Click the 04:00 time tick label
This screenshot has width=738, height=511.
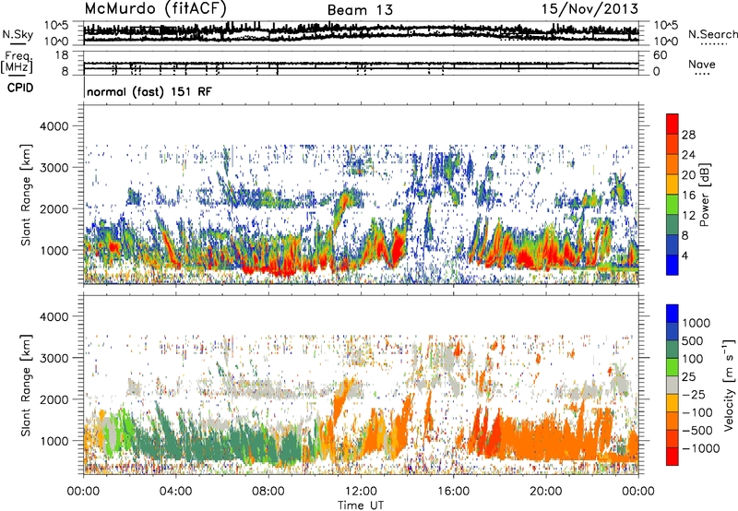click(175, 492)
